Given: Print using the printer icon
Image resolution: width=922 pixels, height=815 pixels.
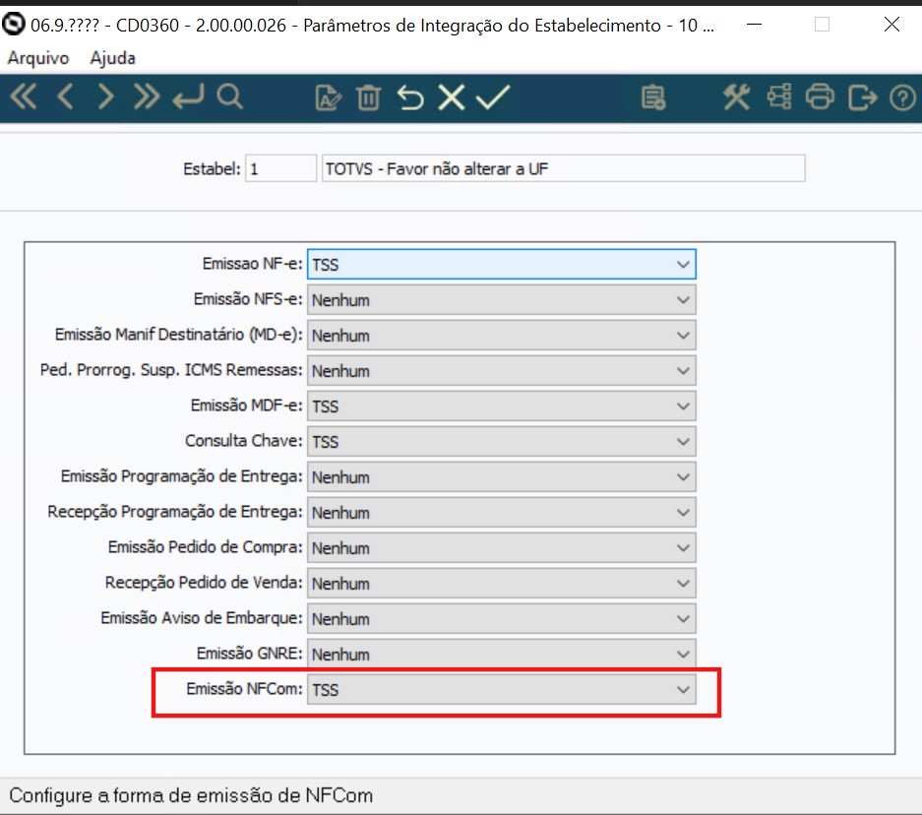Looking at the screenshot, I should pos(820,97).
